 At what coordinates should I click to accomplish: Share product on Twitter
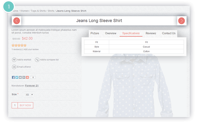17,77
